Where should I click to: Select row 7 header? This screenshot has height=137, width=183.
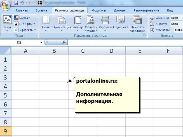[x=6, y=113]
